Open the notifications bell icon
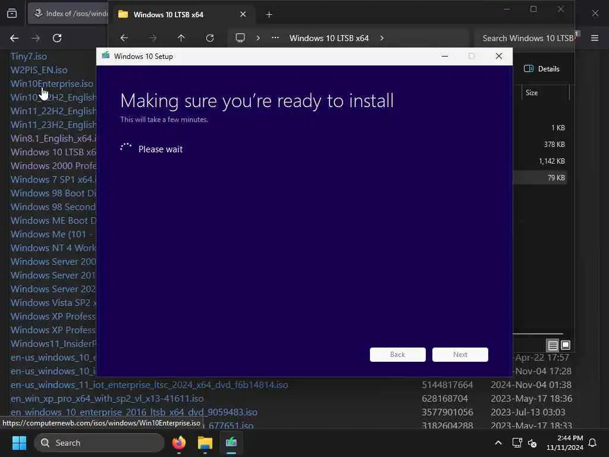 click(593, 443)
